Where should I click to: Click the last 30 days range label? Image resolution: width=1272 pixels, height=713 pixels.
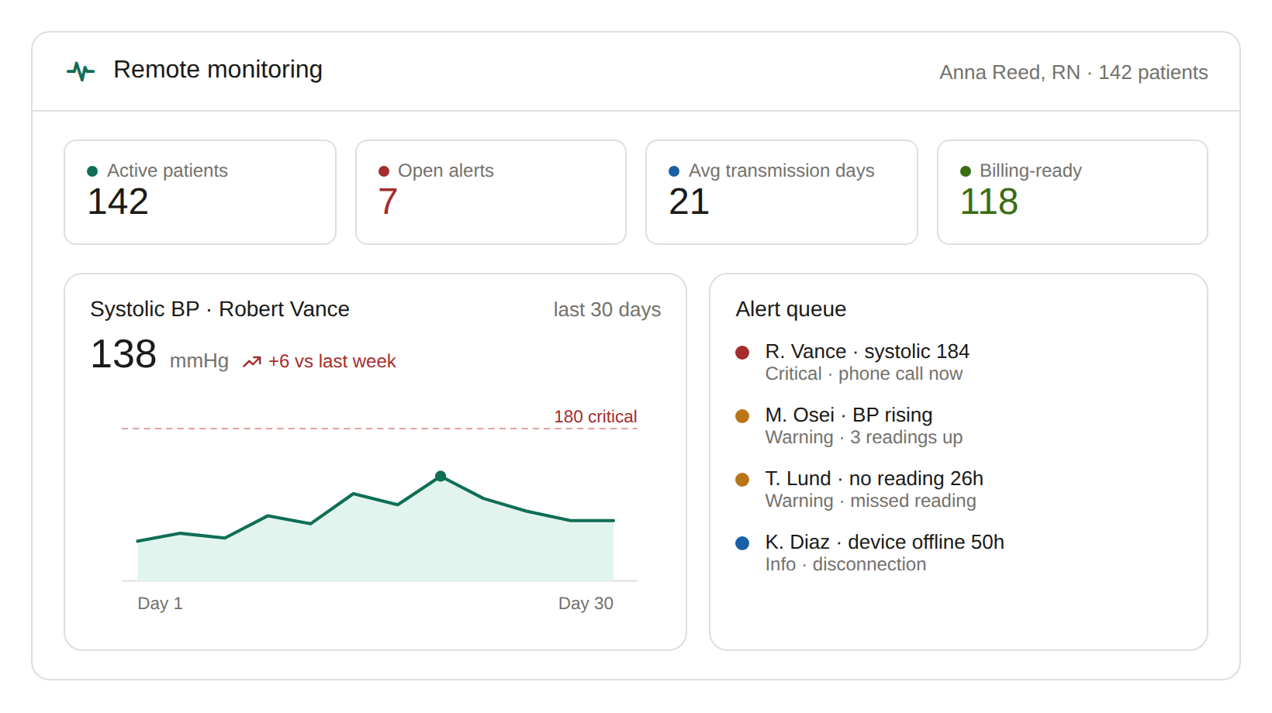607,310
